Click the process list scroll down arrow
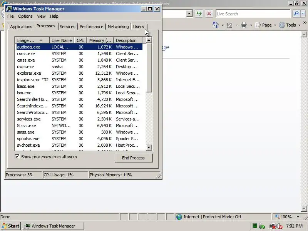Screen dimensions: 308x231 149,147
